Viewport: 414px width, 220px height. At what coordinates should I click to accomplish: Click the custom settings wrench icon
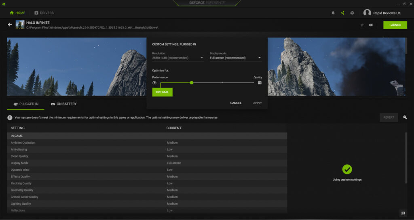click(x=405, y=117)
